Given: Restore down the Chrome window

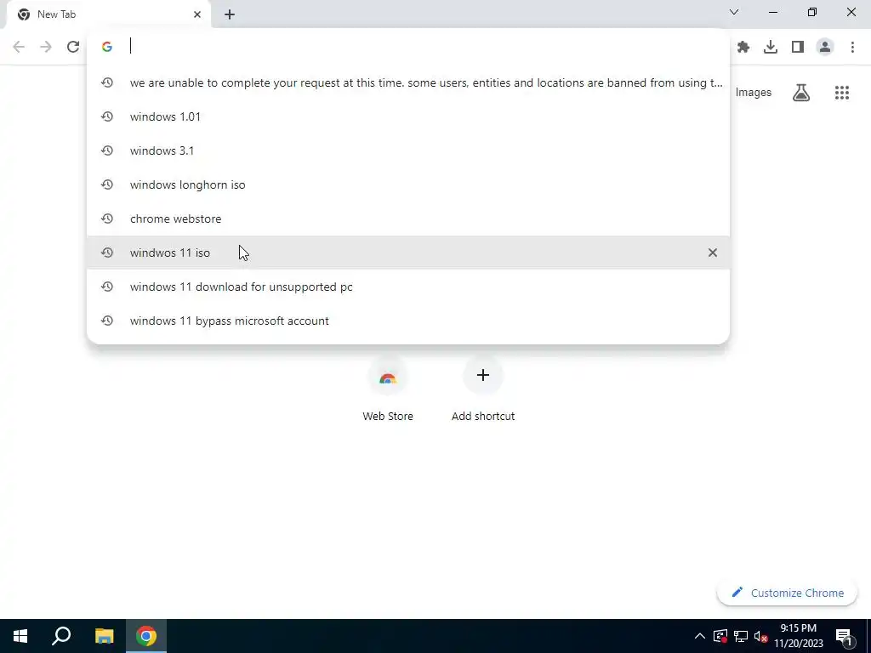Looking at the screenshot, I should (x=812, y=12).
